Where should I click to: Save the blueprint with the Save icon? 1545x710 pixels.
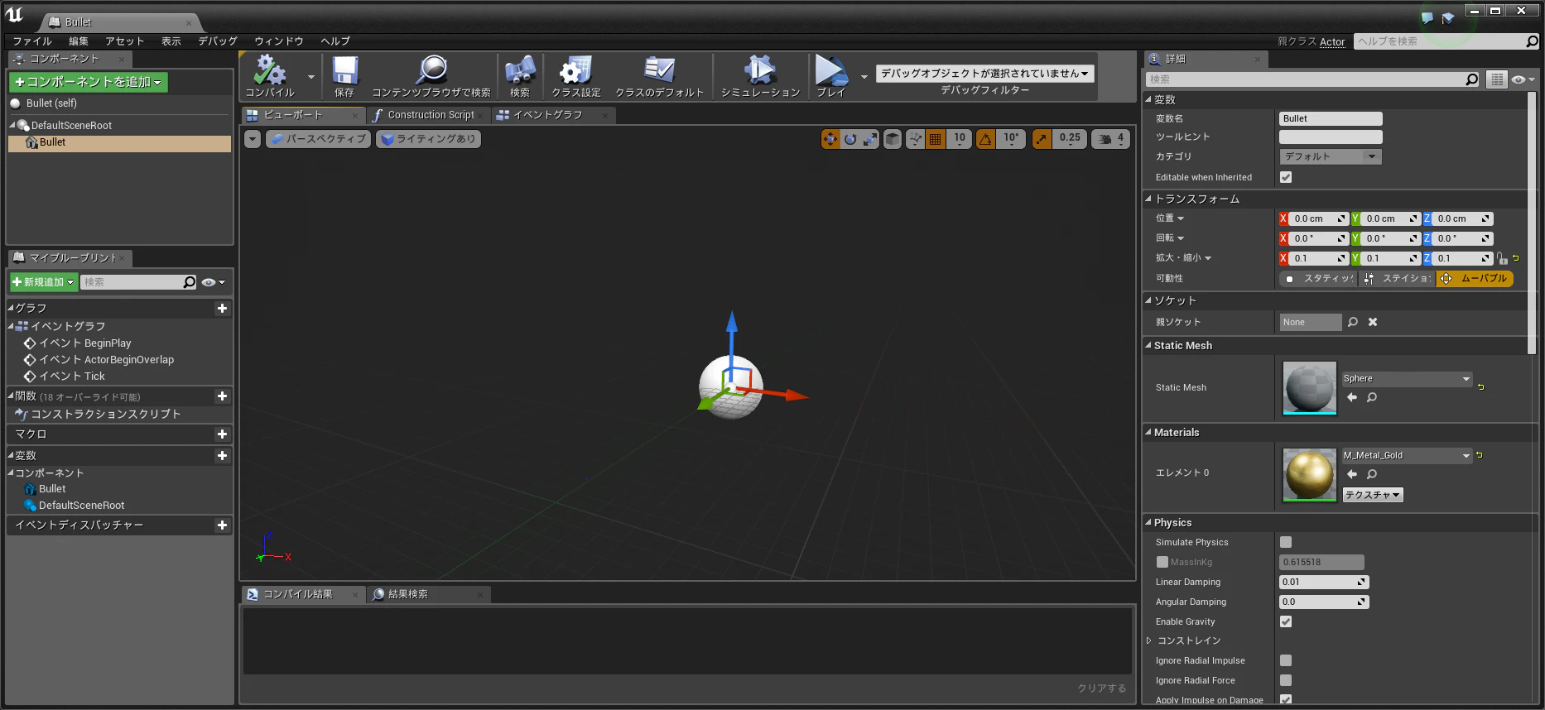[x=344, y=70]
